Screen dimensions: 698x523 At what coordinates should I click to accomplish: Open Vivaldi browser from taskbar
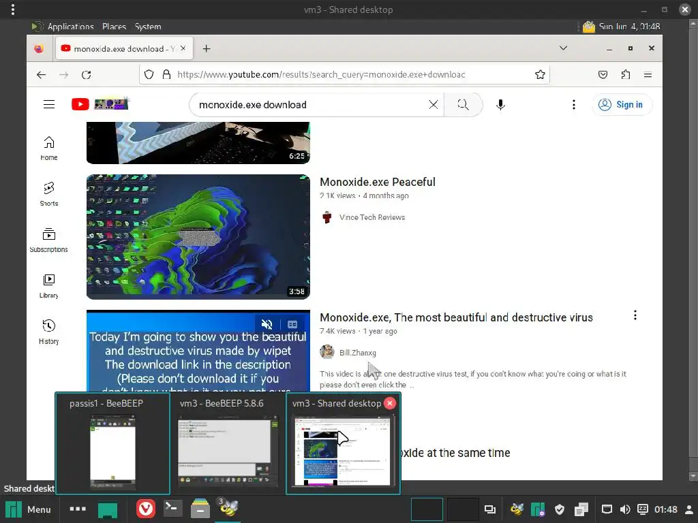(146, 509)
